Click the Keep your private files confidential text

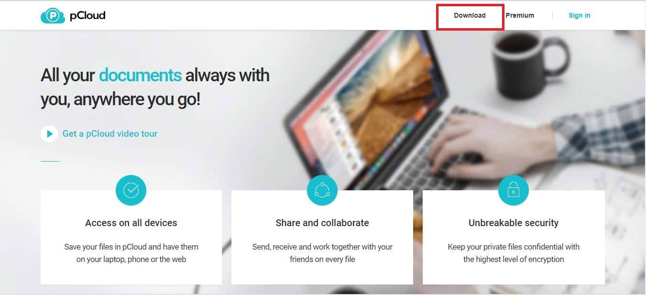click(x=514, y=253)
